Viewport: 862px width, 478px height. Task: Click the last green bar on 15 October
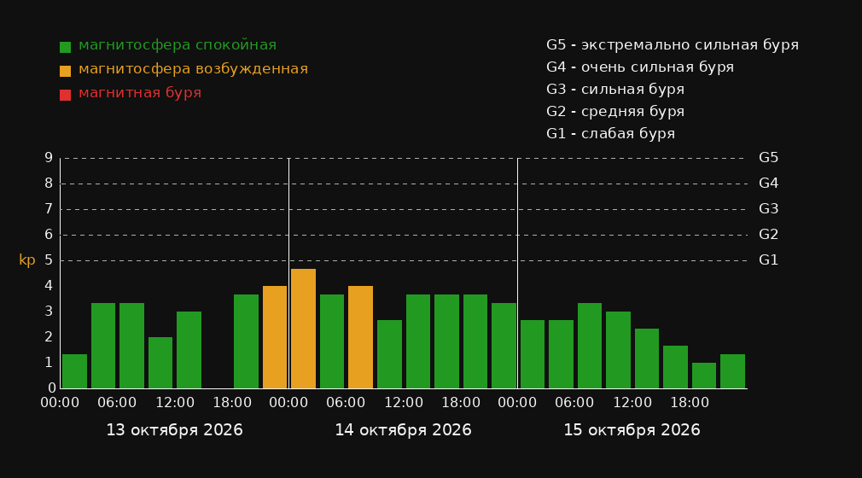coord(732,371)
